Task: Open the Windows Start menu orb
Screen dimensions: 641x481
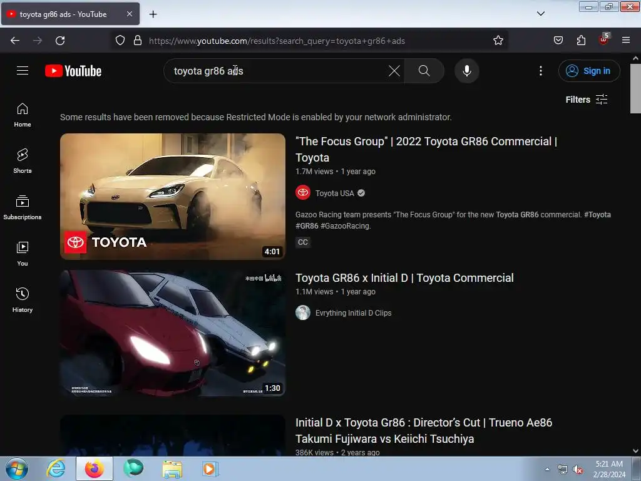Action: coord(17,468)
